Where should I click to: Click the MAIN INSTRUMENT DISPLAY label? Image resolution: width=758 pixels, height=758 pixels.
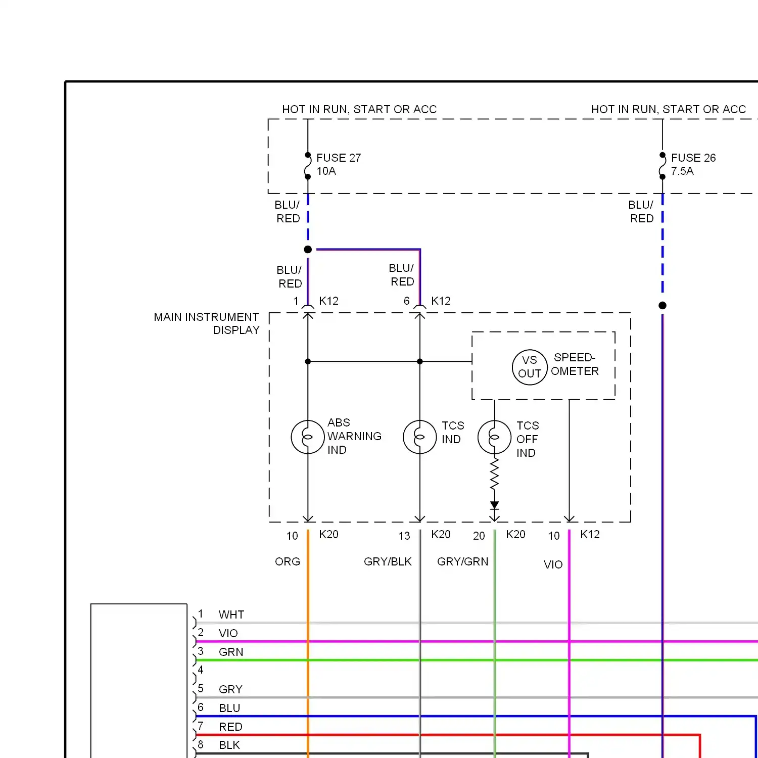(207, 323)
